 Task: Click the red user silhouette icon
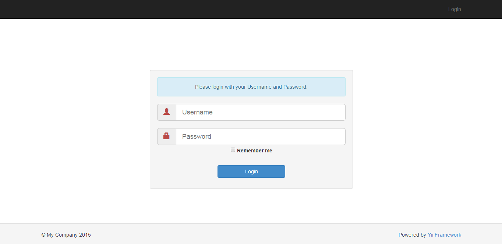pyautogui.click(x=166, y=112)
